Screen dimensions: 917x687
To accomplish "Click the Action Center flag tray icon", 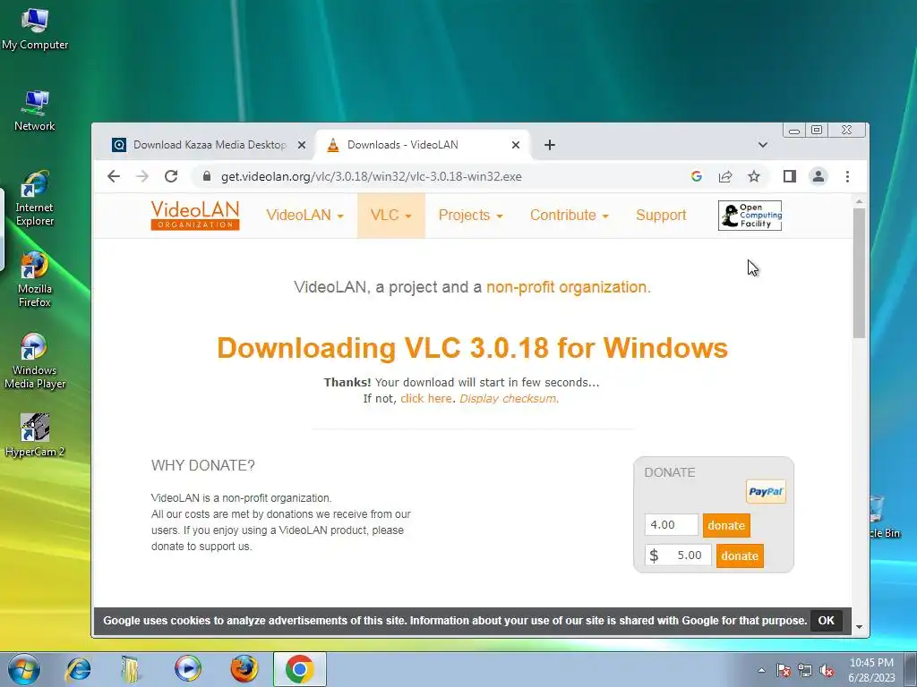I will tap(784, 670).
